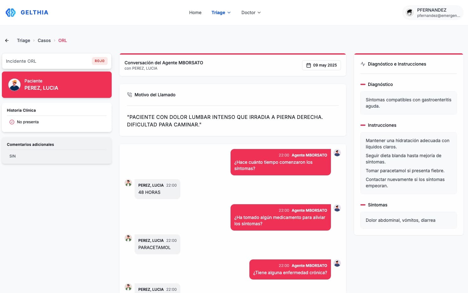468x293 pixels.
Task: Click the Historia Clínica heading
Action: point(21,110)
